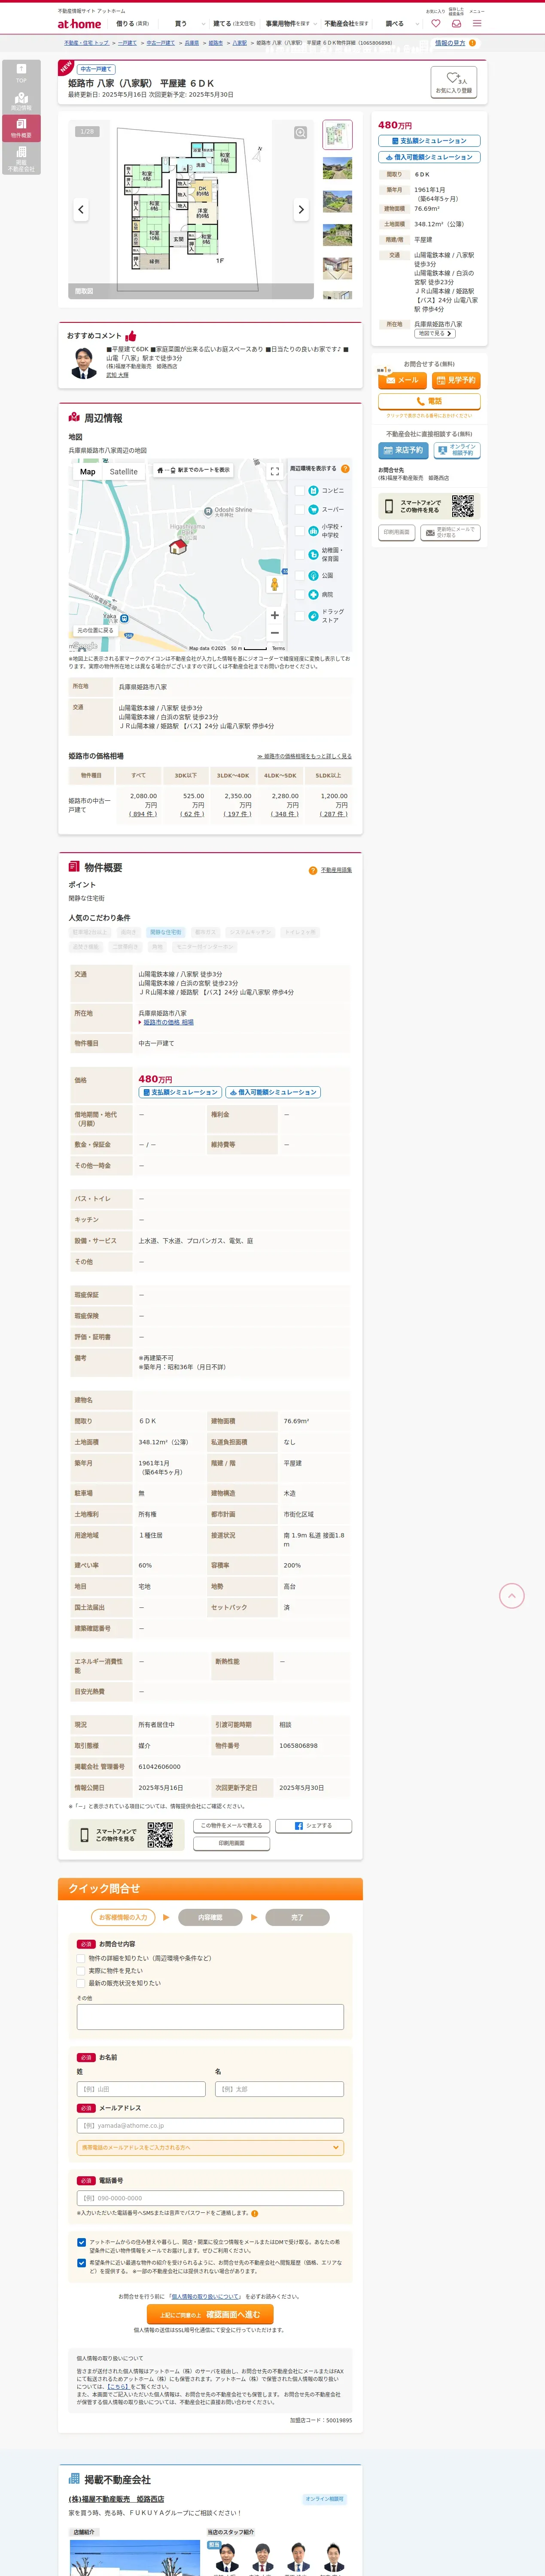The height and width of the screenshot is (2576, 545).
Task: Click the 電話 phone inquiry button
Action: 429,401
